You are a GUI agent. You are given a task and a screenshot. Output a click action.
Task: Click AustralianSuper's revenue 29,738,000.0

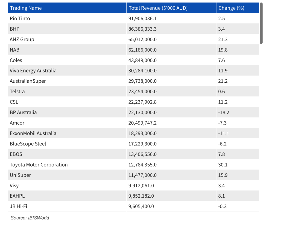(x=142, y=81)
